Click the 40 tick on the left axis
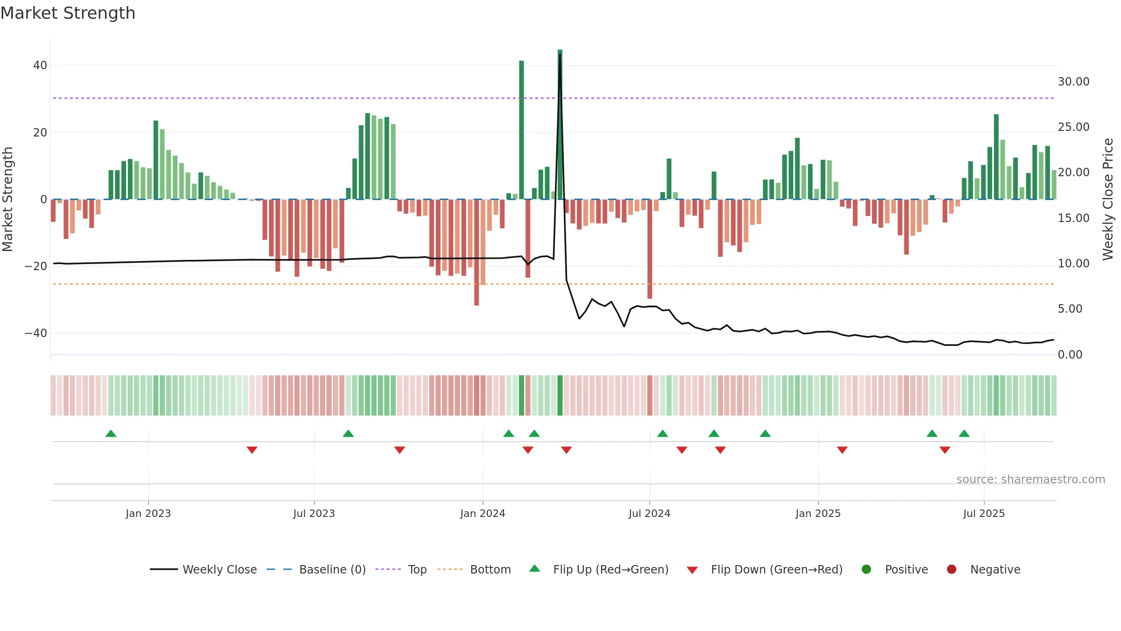This screenshot has height=631, width=1121. click(x=40, y=65)
